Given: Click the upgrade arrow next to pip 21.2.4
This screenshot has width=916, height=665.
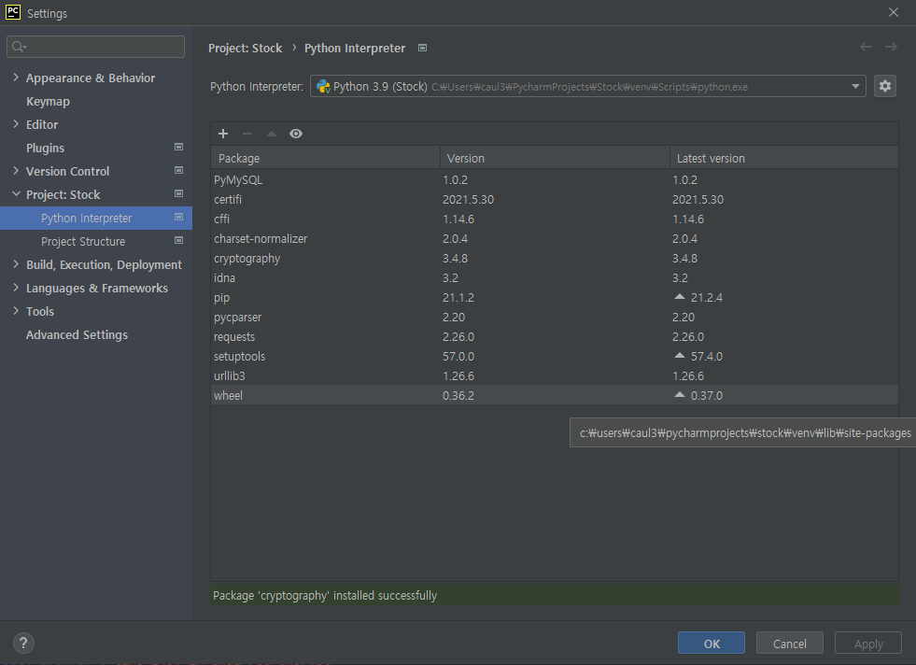Looking at the screenshot, I should pyautogui.click(x=680, y=297).
